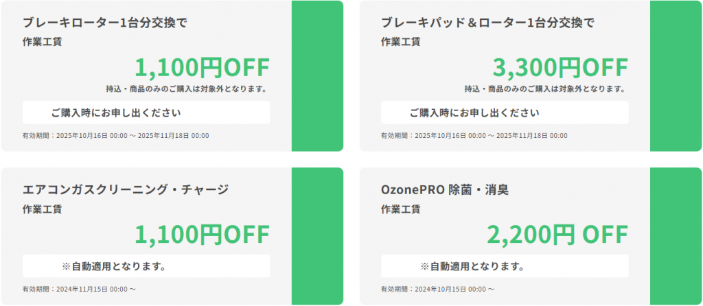Click the ブレーキパッド＆ローター1台分交換で coupon title
This screenshot has height=306, width=703.
pyautogui.click(x=487, y=23)
